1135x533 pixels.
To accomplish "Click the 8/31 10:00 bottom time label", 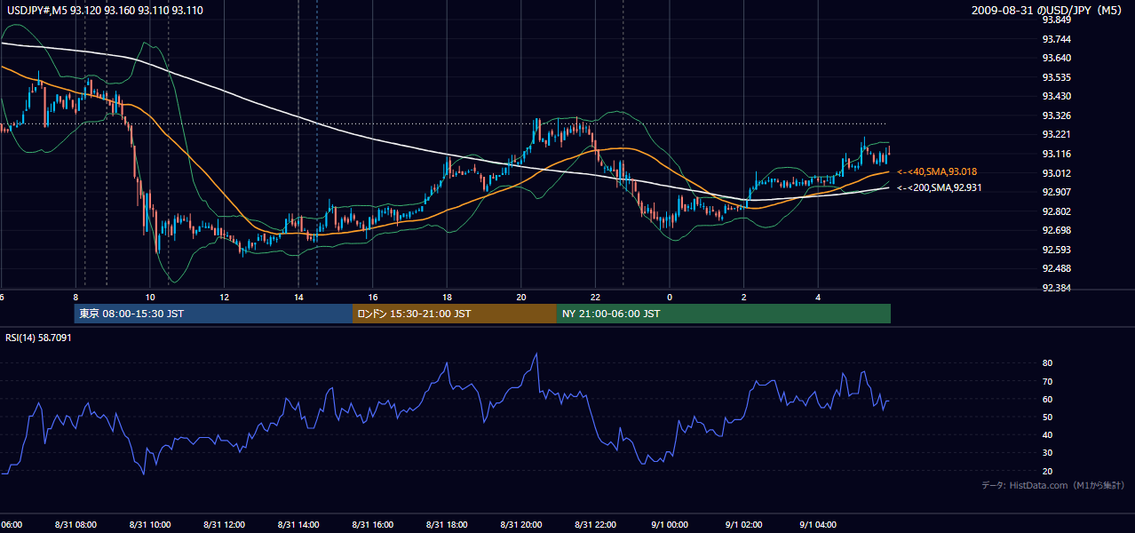I will (150, 524).
